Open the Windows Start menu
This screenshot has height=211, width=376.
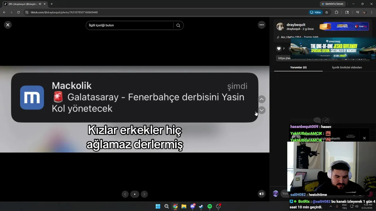[x=158, y=206]
